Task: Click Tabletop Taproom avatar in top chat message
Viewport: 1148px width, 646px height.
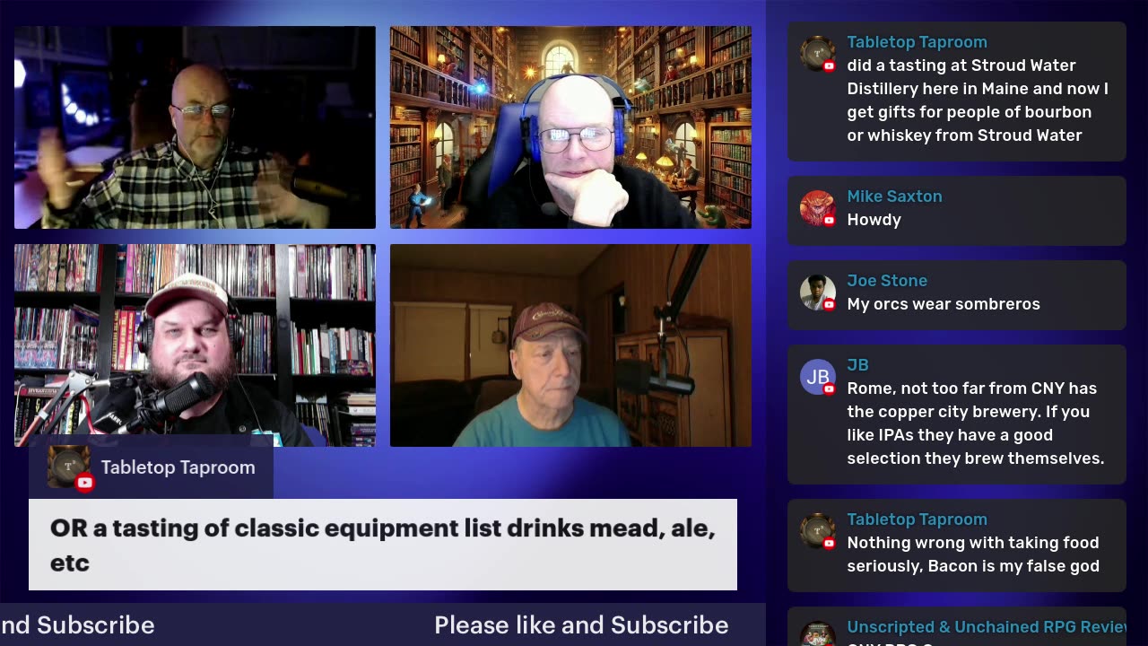Action: pos(817,54)
